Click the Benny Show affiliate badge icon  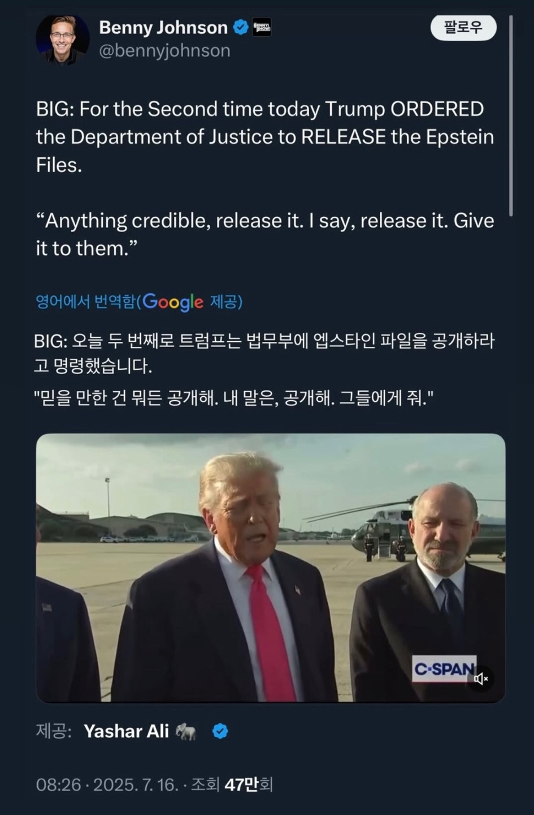click(x=262, y=27)
